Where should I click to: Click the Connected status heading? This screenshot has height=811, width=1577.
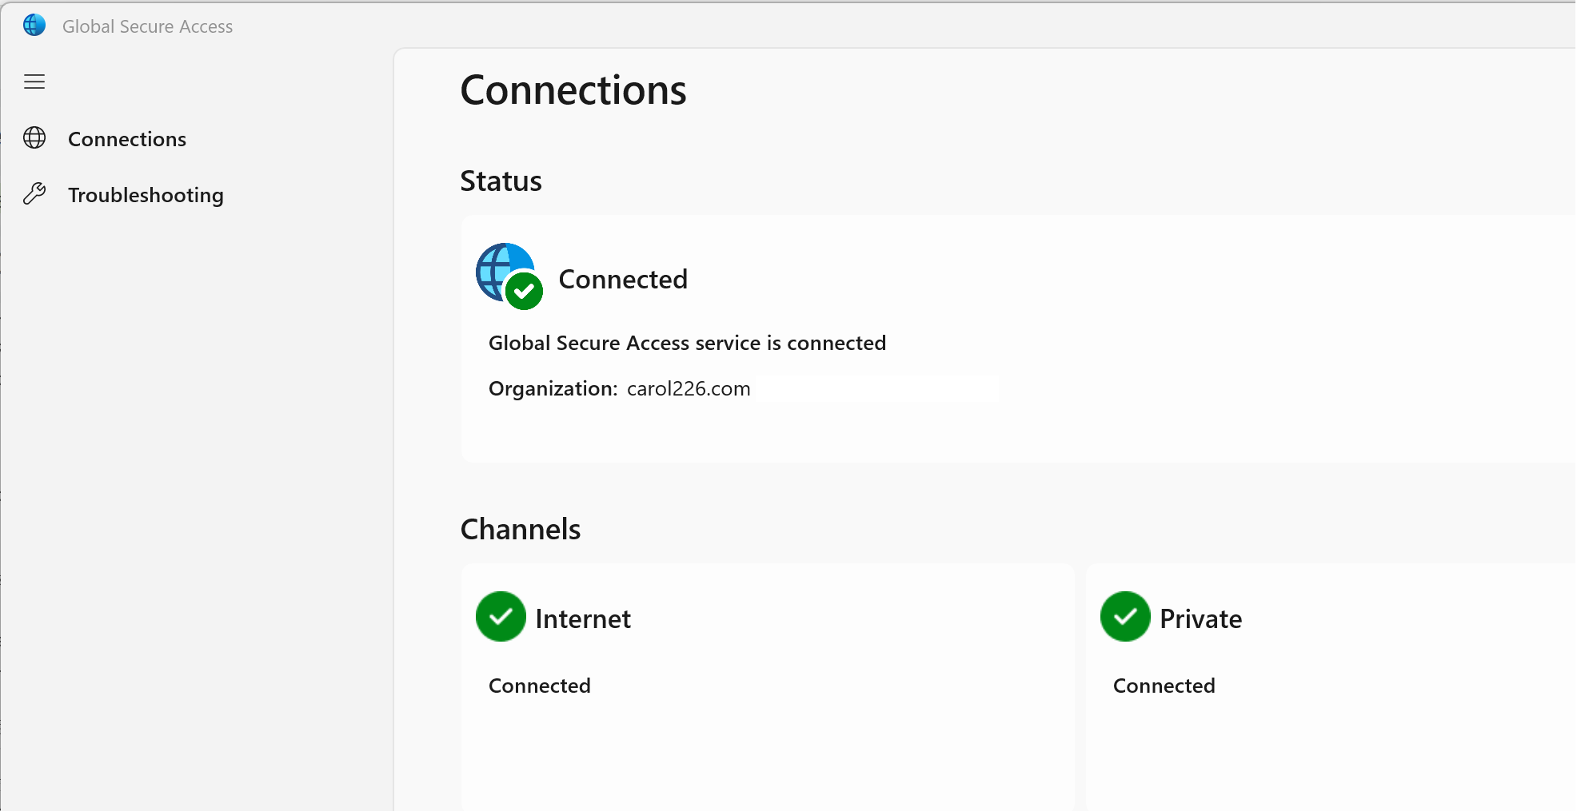tap(623, 280)
